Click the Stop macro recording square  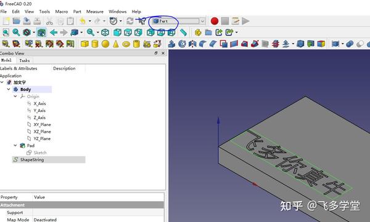[x=225, y=21]
